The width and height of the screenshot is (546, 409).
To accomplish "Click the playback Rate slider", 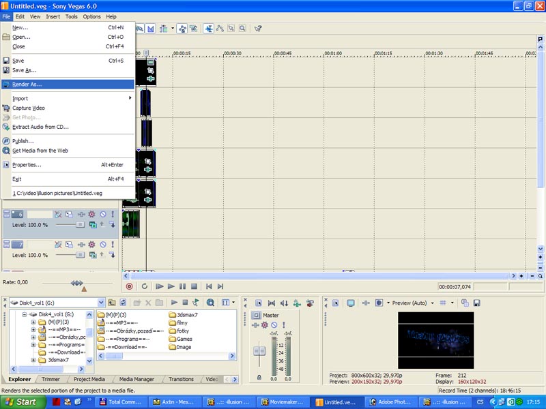I will point(76,283).
